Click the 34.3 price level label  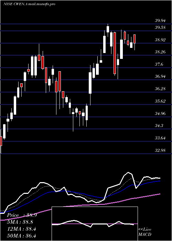pyautogui.click(x=159, y=126)
